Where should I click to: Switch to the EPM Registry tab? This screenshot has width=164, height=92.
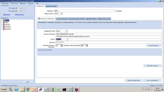(x=91, y=19)
